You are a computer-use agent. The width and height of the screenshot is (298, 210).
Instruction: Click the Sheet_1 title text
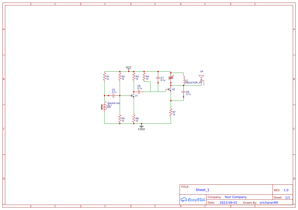pyautogui.click(x=202, y=190)
